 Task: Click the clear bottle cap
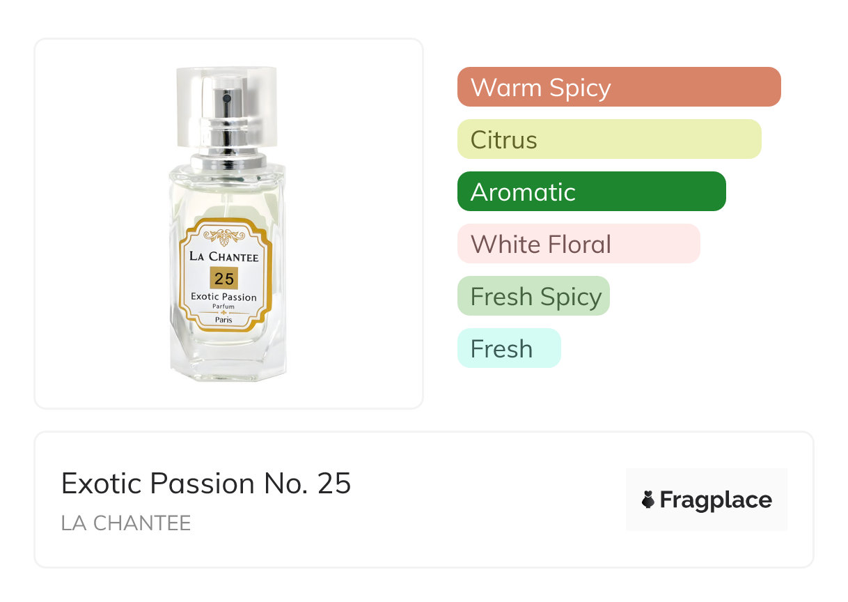click(x=226, y=105)
